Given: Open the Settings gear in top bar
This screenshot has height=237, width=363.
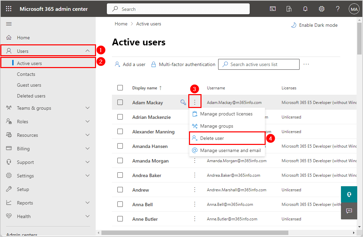Looking at the screenshot, I should point(321,8).
